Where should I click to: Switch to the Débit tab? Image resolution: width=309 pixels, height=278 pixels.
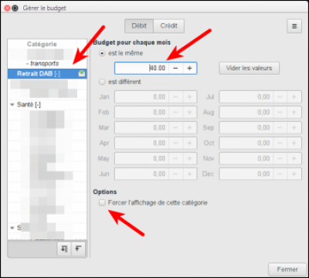tap(139, 26)
